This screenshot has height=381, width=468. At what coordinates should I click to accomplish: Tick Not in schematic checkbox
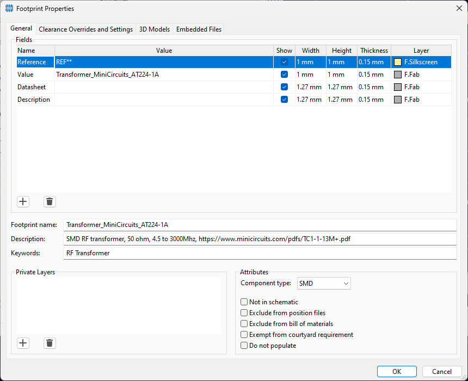coord(244,302)
